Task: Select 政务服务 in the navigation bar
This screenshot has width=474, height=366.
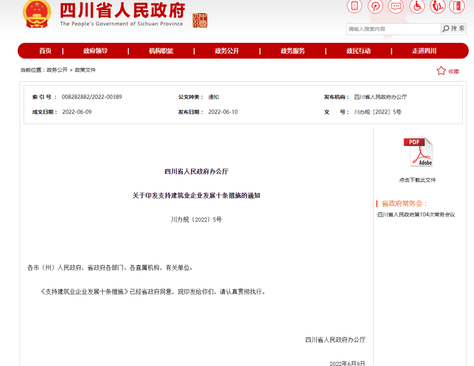Action: [x=293, y=51]
